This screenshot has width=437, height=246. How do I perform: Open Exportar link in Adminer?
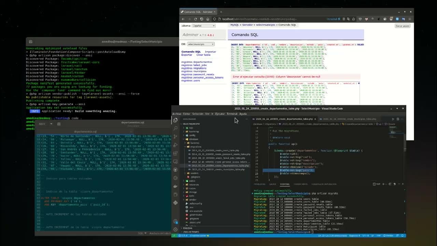(186, 55)
